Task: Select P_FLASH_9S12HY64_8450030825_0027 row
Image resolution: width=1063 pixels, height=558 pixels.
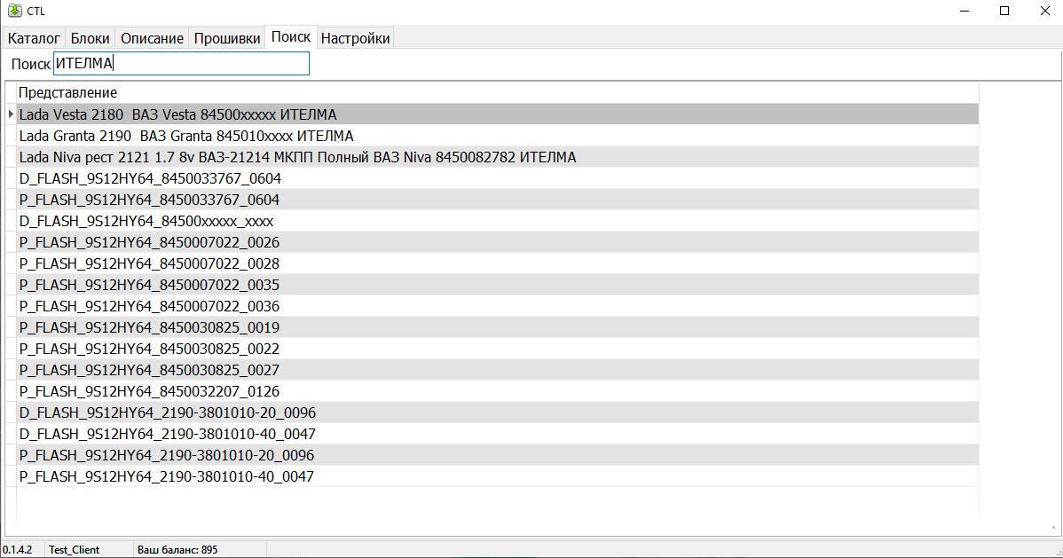Action: click(498, 370)
